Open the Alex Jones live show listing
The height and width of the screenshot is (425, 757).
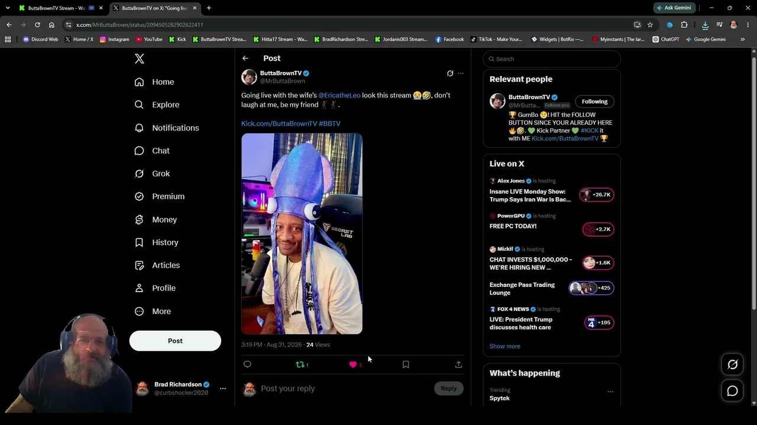551,192
